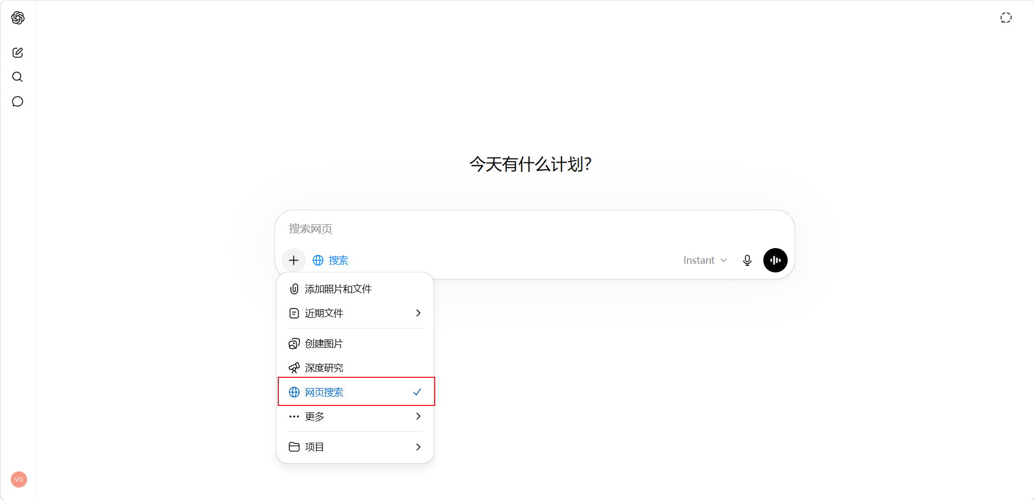Expand the 近期文件 submenu
1034x500 pixels.
pos(355,314)
